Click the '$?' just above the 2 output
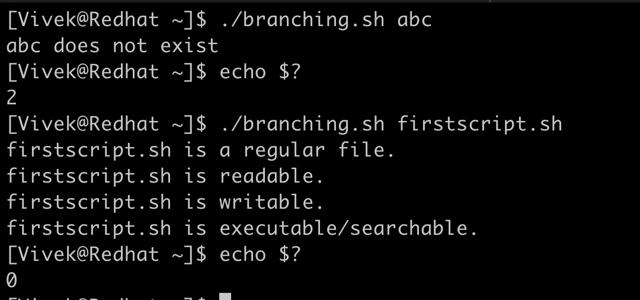 click(290, 72)
